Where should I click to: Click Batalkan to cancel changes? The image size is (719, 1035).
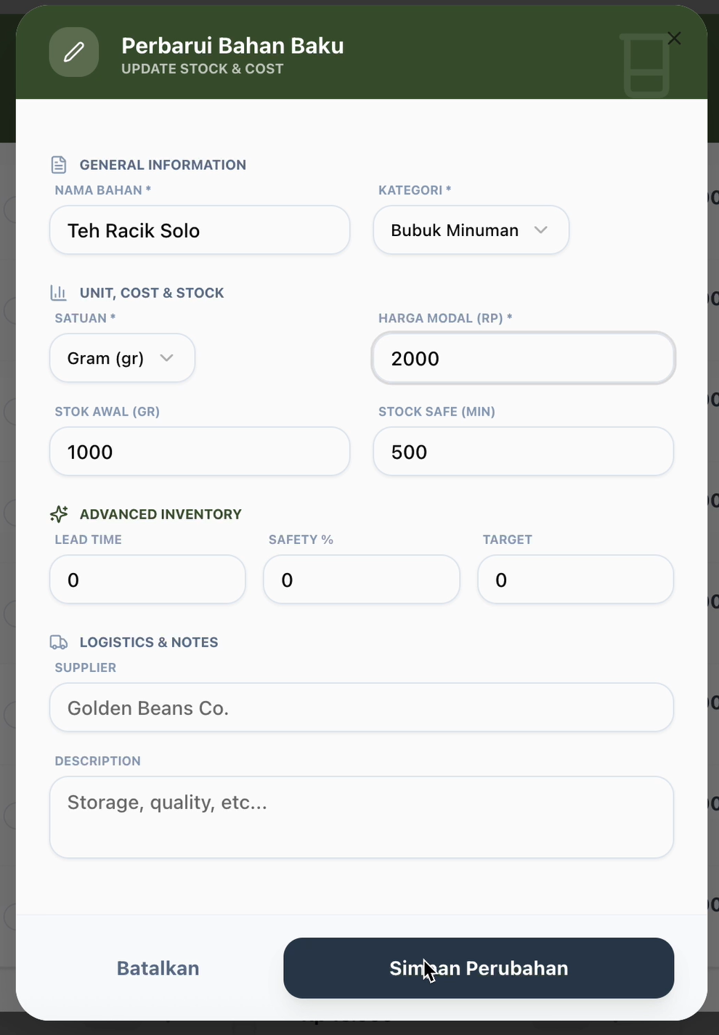tap(158, 968)
